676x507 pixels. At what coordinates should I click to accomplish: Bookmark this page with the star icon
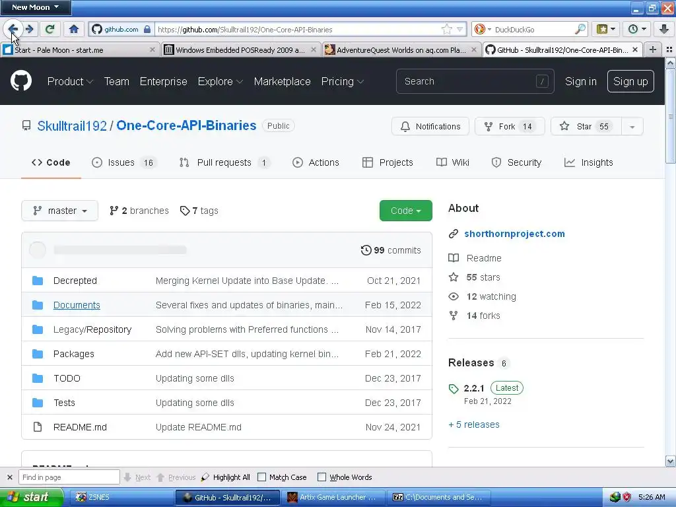point(447,29)
